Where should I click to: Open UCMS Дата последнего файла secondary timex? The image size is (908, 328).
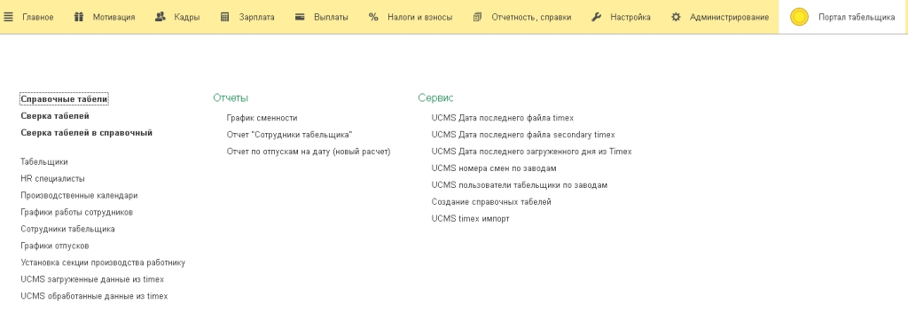523,135
